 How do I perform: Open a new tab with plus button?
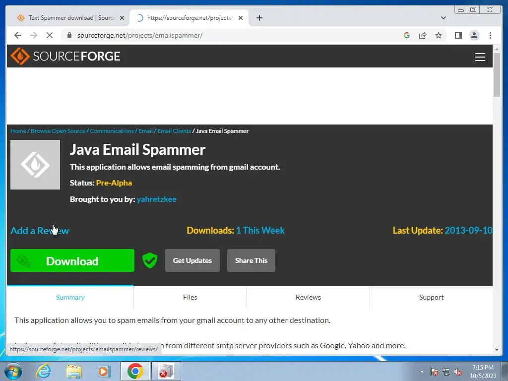tap(259, 18)
